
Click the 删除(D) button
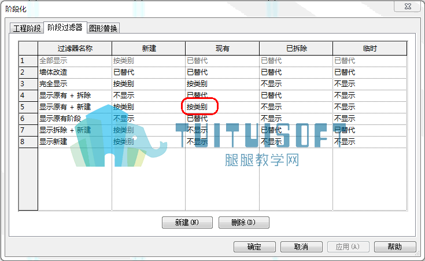pyautogui.click(x=243, y=222)
